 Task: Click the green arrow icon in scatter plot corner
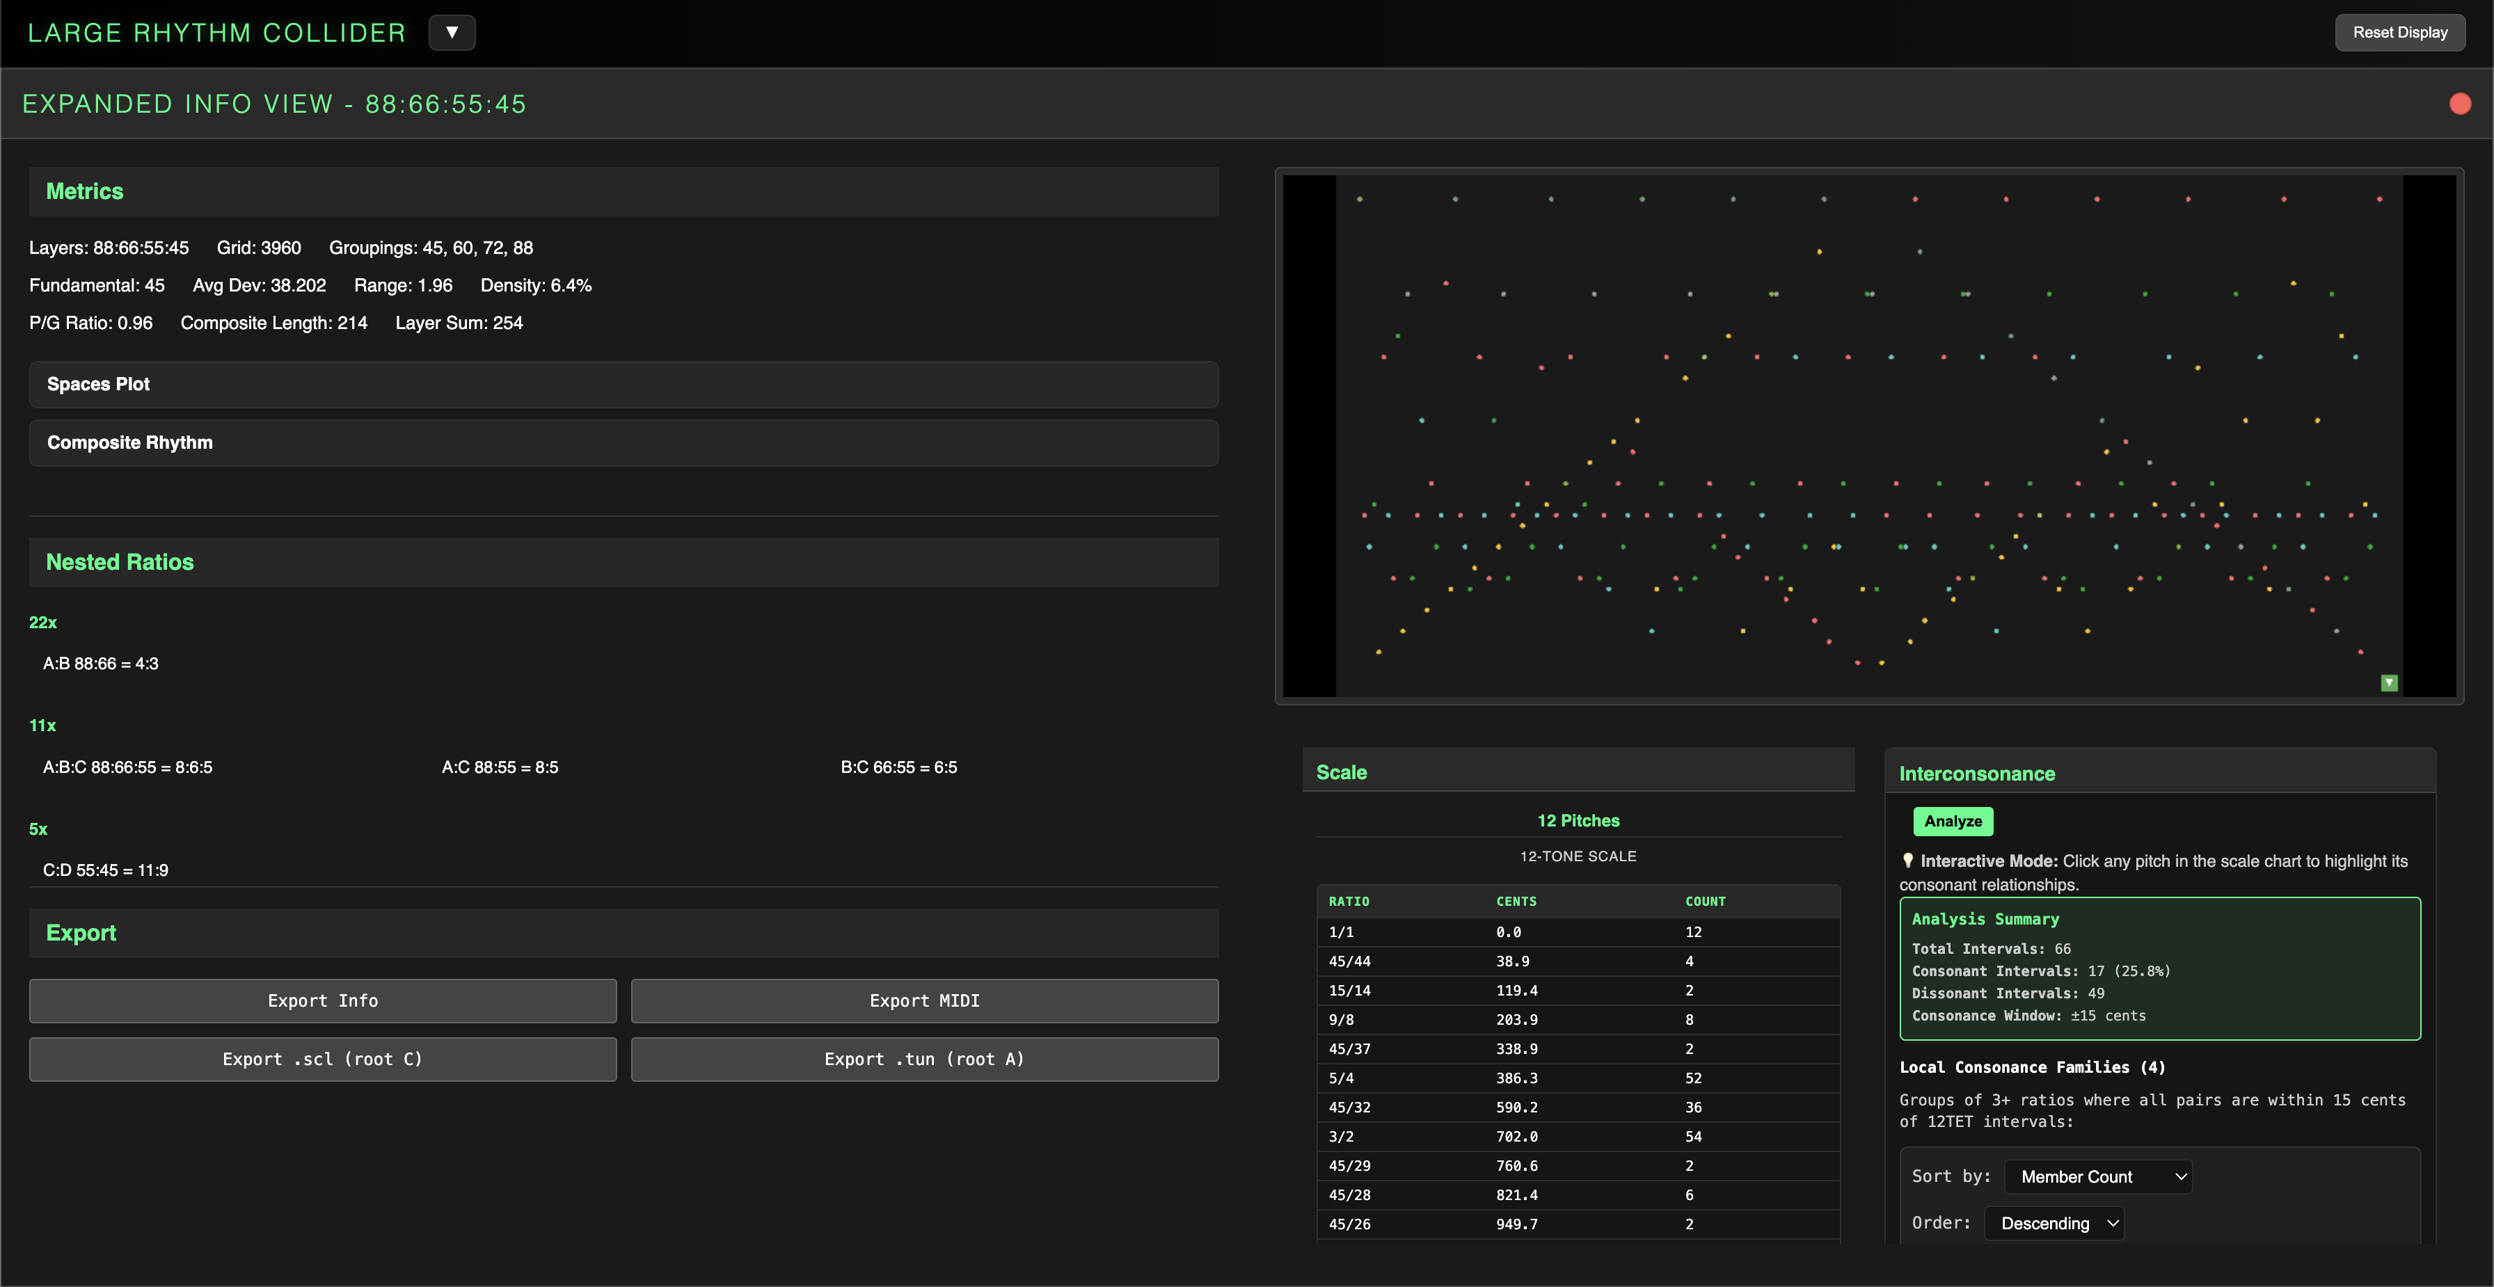[2388, 682]
